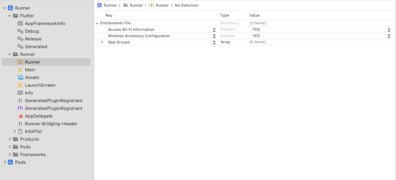Screen dimensions: 396x180
Task: Click the GeneratedPluginRegistrant header h icon
Action: point(20,100)
